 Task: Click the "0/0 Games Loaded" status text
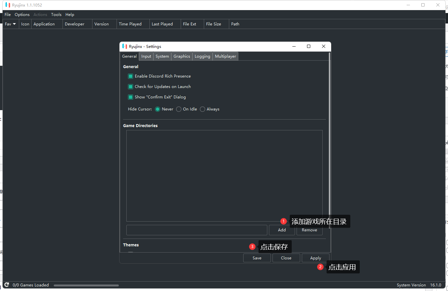(x=31, y=285)
